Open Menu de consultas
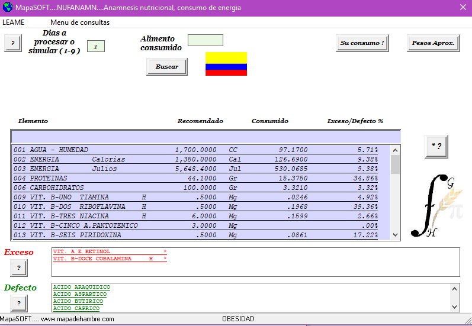Viewport: 472px width, 326px height. click(80, 22)
